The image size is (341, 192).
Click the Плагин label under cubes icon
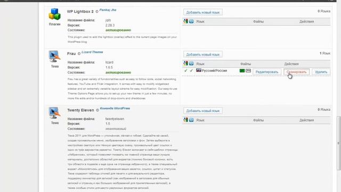(x=54, y=24)
